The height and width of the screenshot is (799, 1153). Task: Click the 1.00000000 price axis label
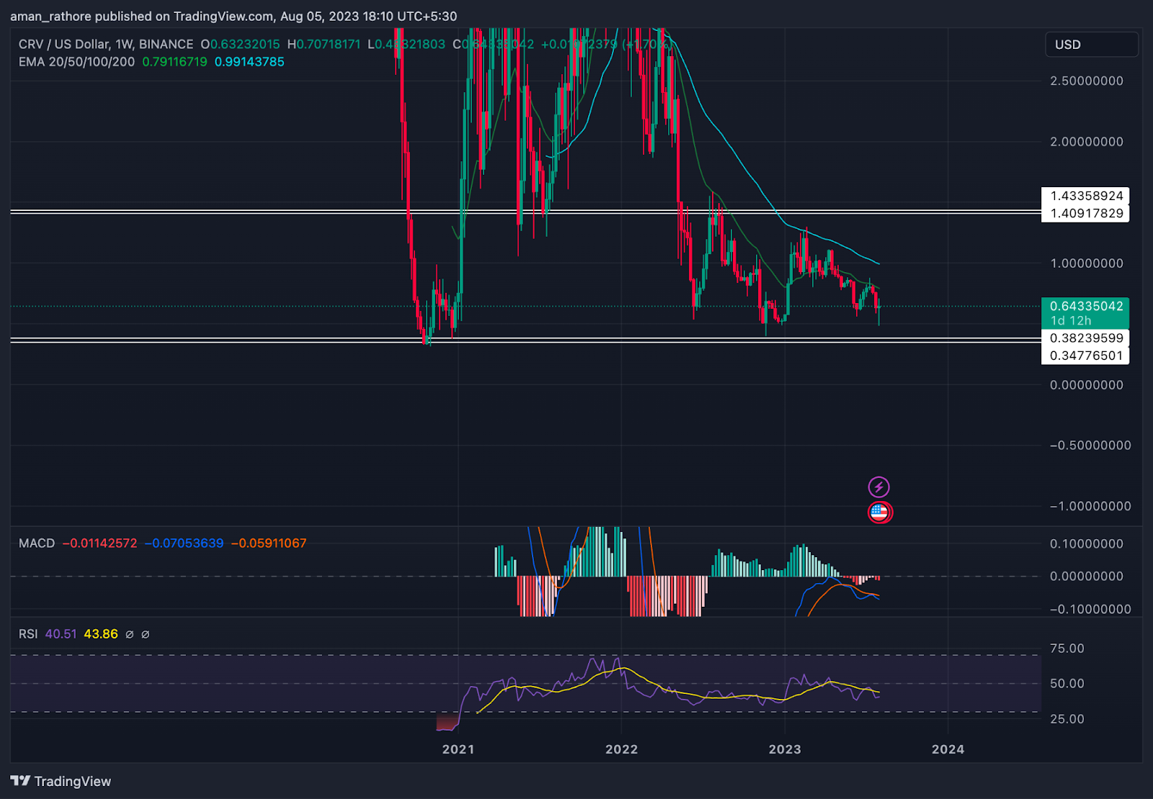point(1087,263)
